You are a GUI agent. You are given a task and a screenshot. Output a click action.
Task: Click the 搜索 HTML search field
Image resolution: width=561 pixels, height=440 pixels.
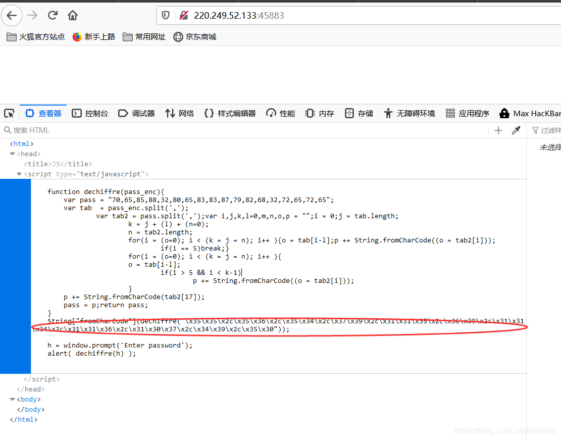(x=245, y=130)
